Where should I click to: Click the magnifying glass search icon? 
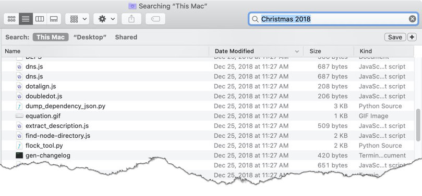tap(255, 19)
